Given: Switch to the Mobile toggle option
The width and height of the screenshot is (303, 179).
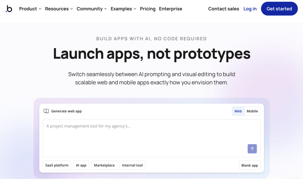Looking at the screenshot, I should pos(252,111).
